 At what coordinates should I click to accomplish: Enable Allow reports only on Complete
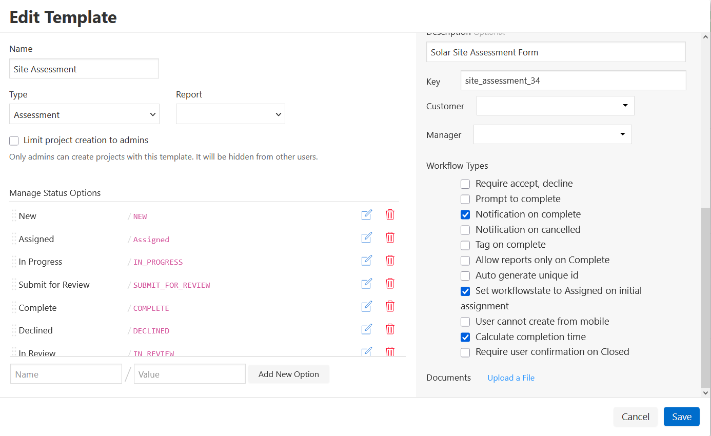point(465,261)
